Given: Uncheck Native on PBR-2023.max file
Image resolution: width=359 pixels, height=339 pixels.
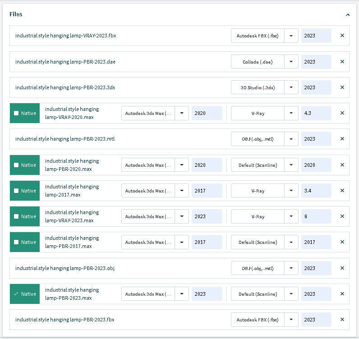Looking at the screenshot, I should coord(17,294).
